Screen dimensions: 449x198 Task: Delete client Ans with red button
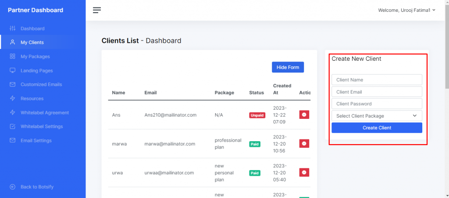[x=304, y=115]
